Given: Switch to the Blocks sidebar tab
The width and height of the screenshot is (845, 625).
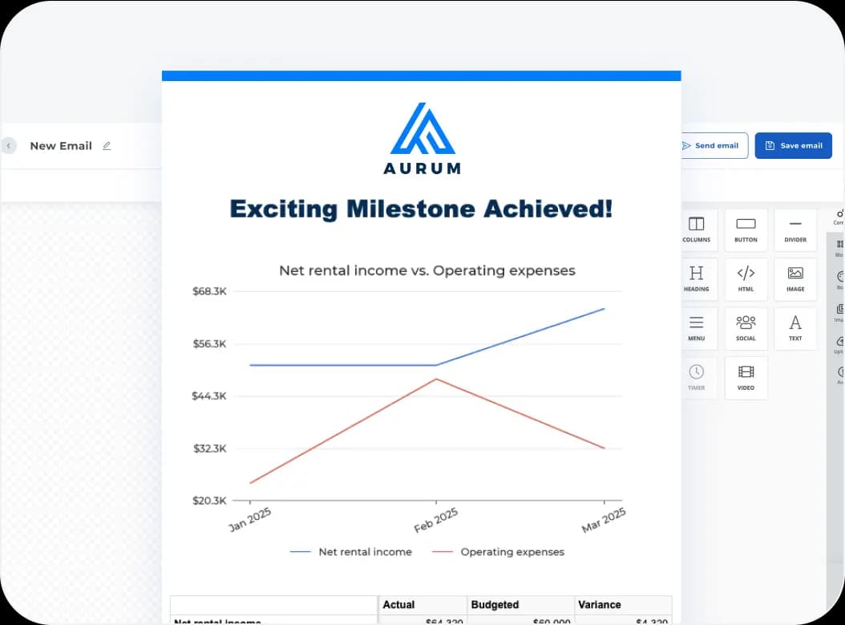Looking at the screenshot, I should [839, 247].
